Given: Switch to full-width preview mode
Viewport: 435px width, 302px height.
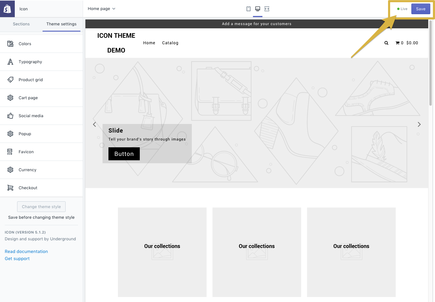Looking at the screenshot, I should point(267,9).
